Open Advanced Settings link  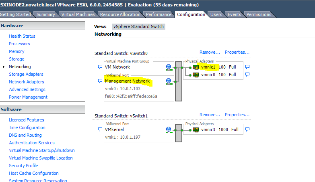(27, 89)
